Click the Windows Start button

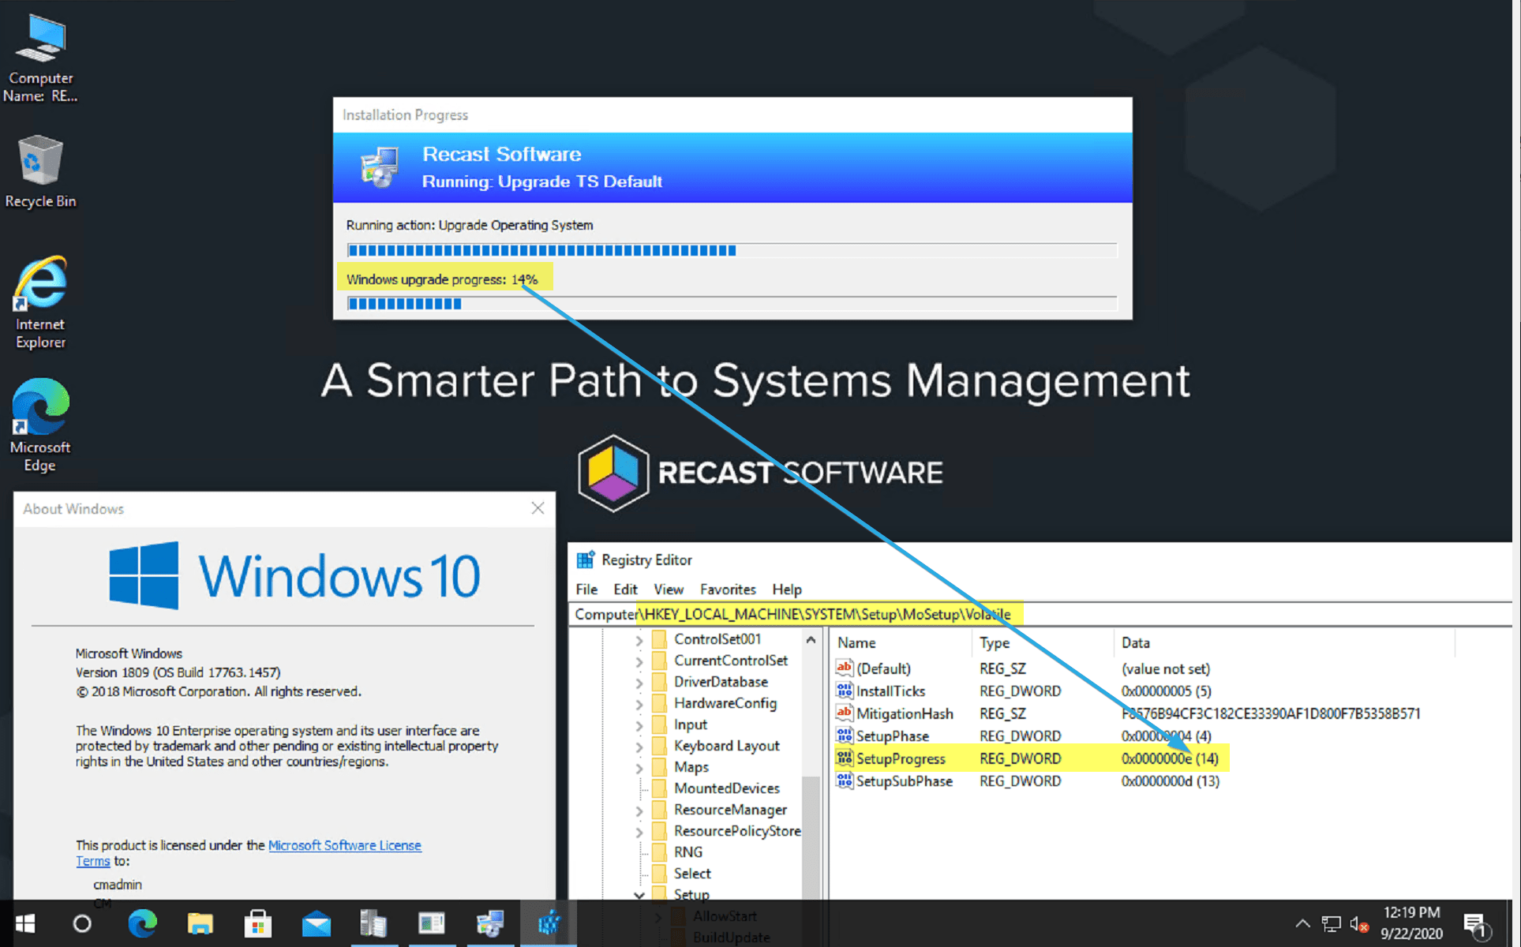point(24,923)
